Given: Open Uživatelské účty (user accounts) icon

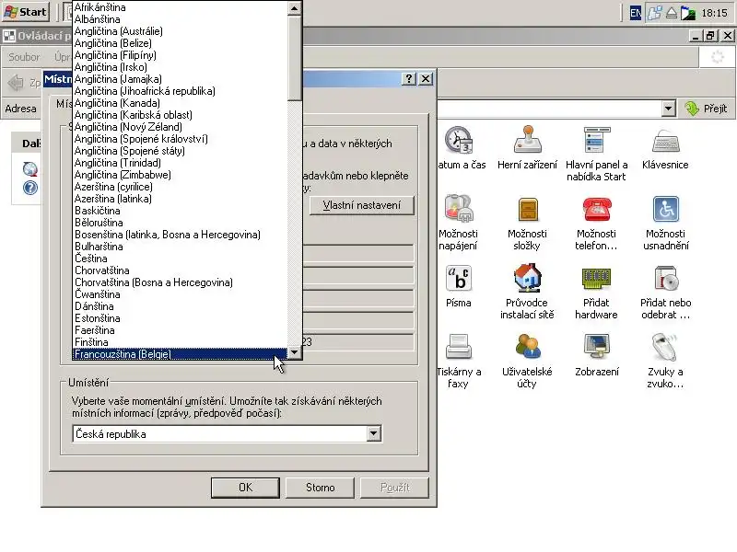Looking at the screenshot, I should click(527, 347).
